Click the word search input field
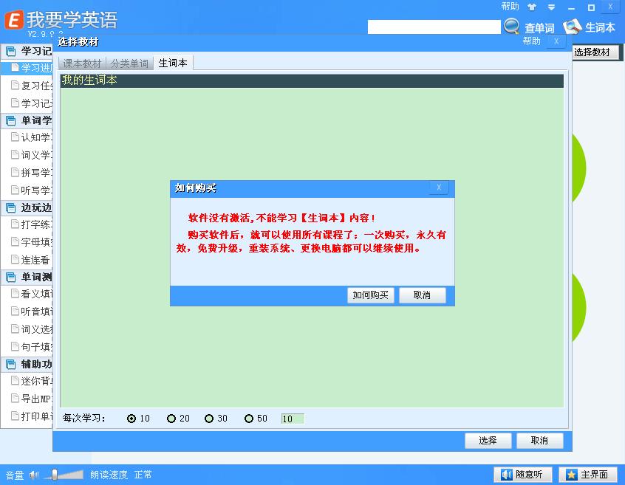The height and width of the screenshot is (485, 625). [x=434, y=27]
